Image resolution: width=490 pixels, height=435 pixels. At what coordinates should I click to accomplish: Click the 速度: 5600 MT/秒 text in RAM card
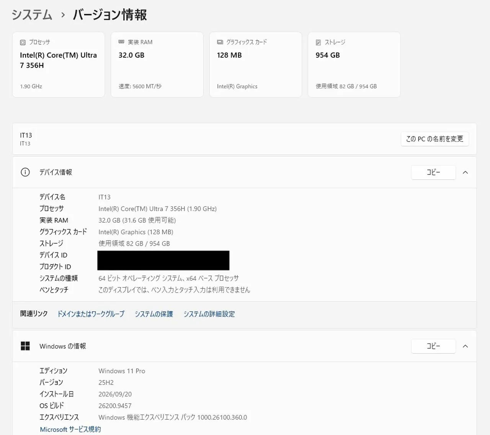point(140,86)
